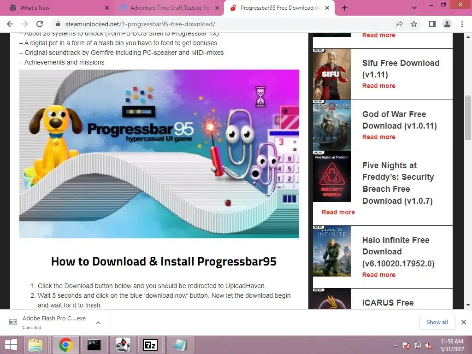Close the Adventure Time Craft Texture tab
The height and width of the screenshot is (354, 472).
click(x=217, y=8)
